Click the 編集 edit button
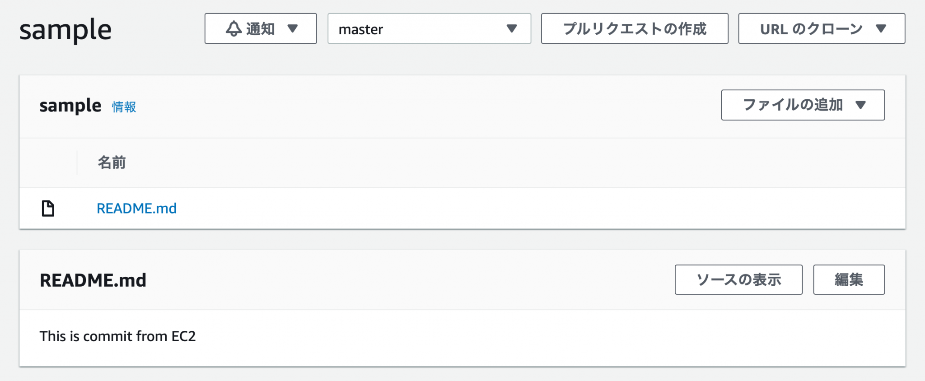Screen dimensions: 925x381 tap(848, 279)
